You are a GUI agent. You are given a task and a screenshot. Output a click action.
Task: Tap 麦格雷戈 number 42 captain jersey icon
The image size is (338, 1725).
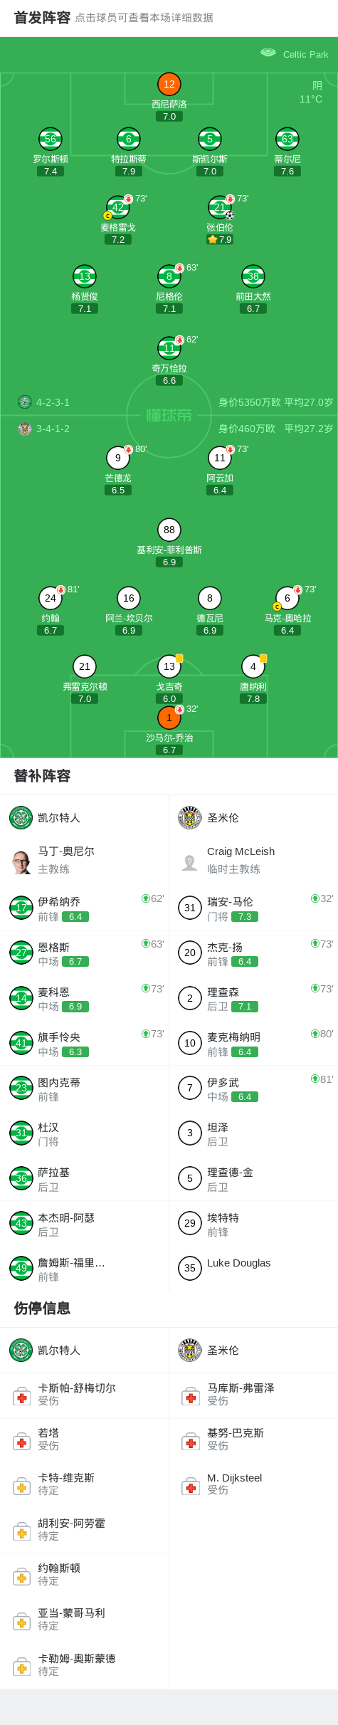[x=118, y=207]
